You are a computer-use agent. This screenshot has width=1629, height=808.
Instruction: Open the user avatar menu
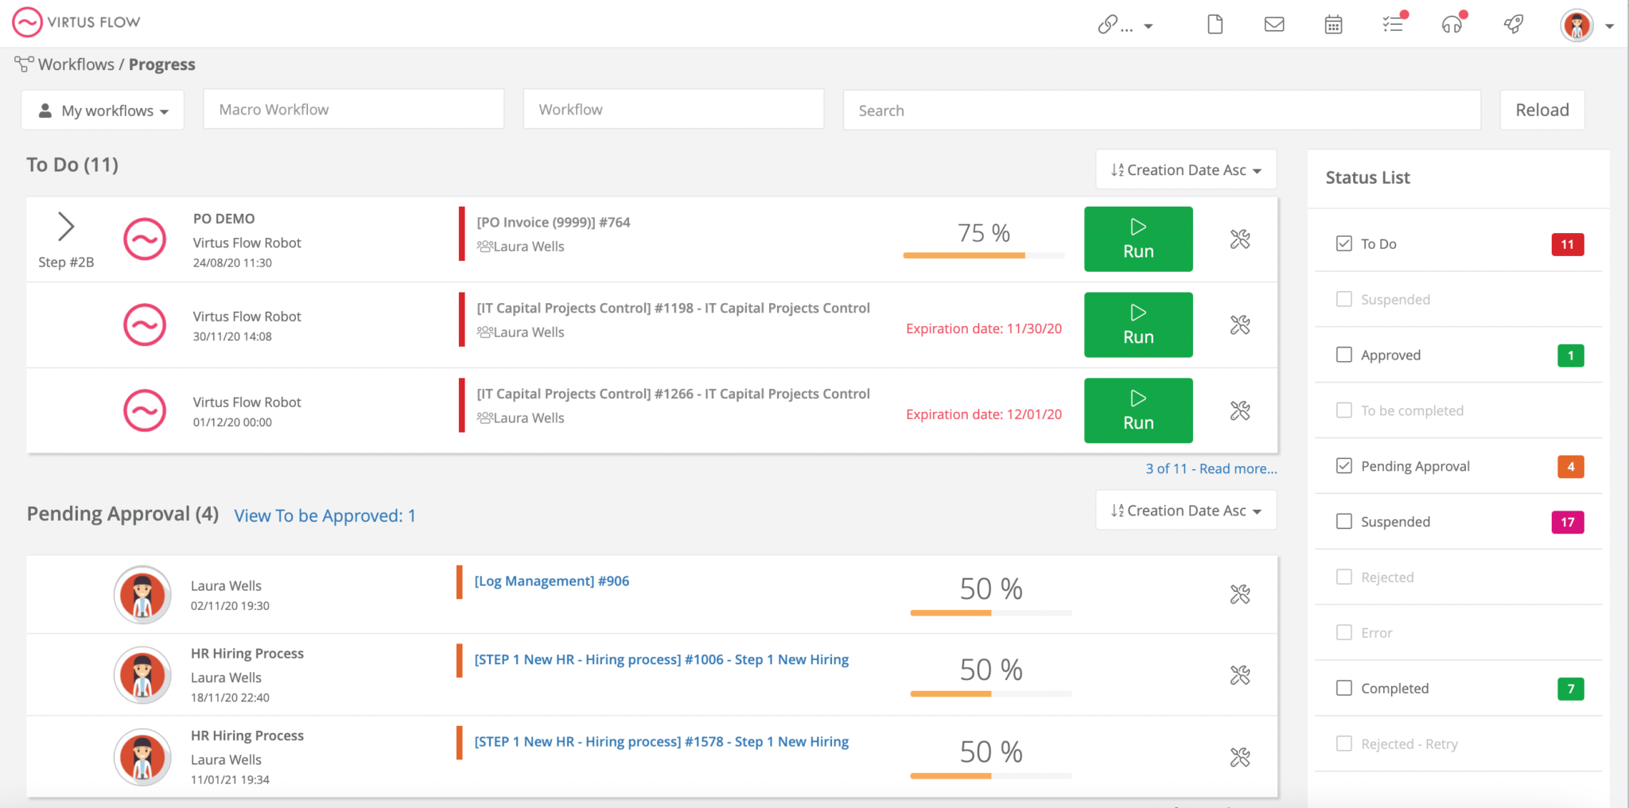1577,25
